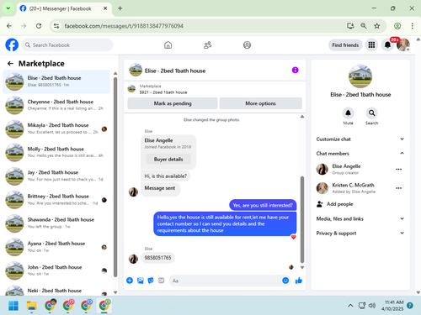The height and width of the screenshot is (315, 421).
Task: Open Chrome tab search dropdown arrow
Action: click(x=8, y=8)
